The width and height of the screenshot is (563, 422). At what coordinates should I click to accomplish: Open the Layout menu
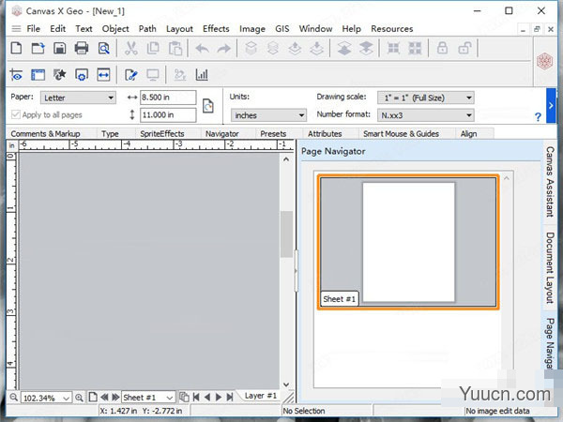click(179, 29)
